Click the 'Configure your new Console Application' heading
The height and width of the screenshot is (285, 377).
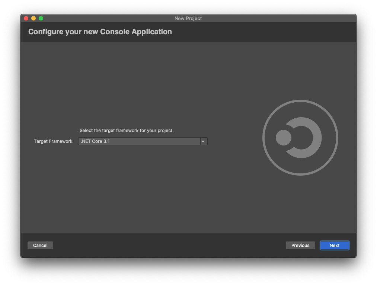100,32
